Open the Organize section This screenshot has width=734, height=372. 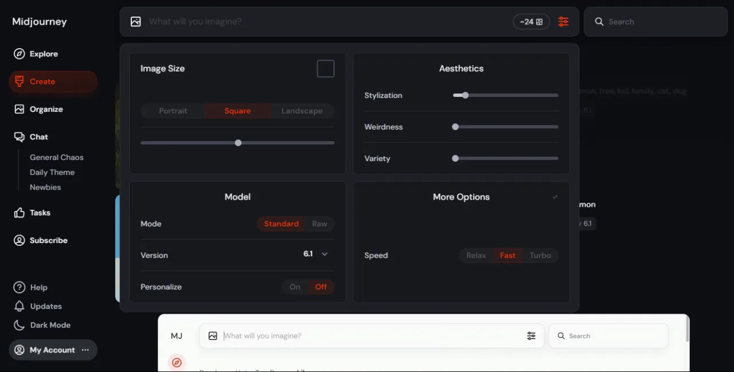pos(46,109)
